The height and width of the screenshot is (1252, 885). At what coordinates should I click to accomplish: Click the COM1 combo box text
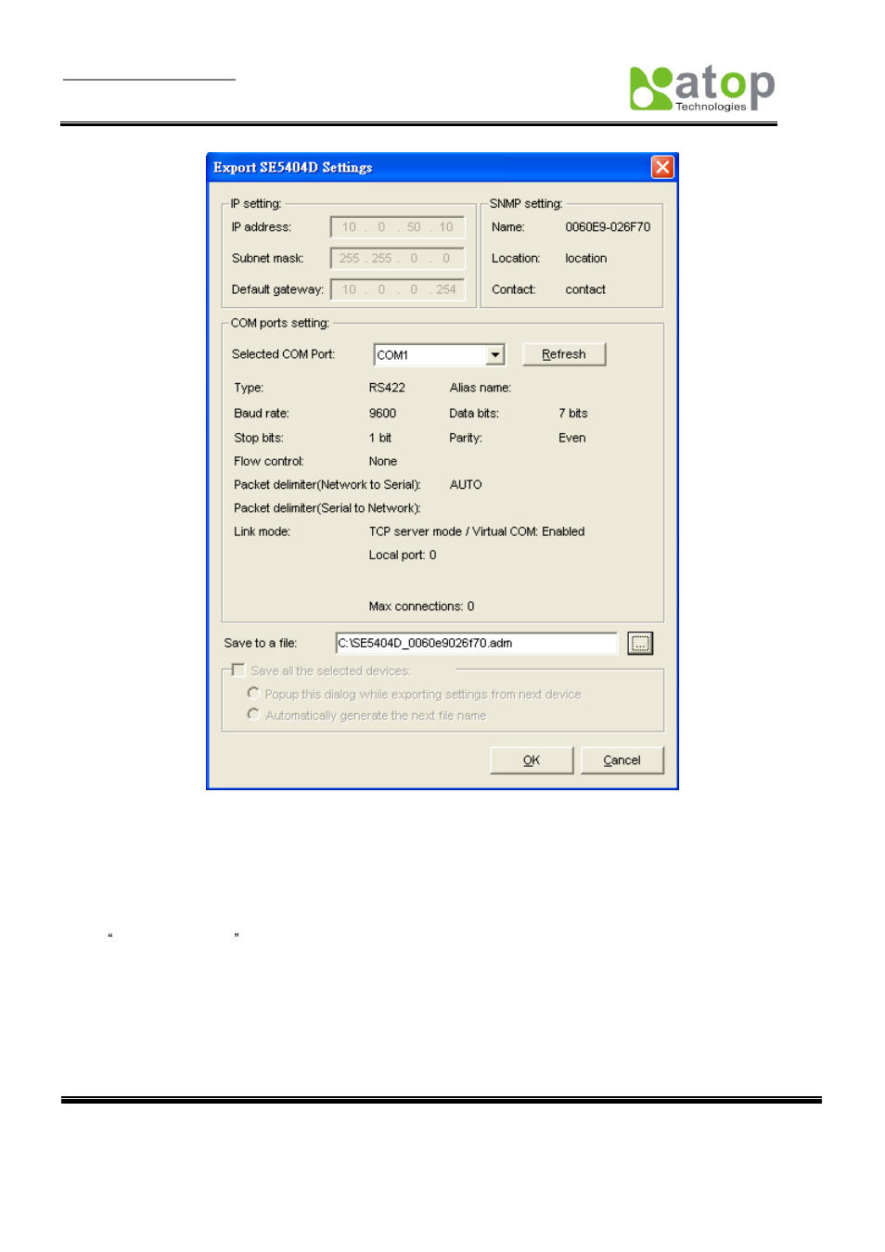pos(392,355)
